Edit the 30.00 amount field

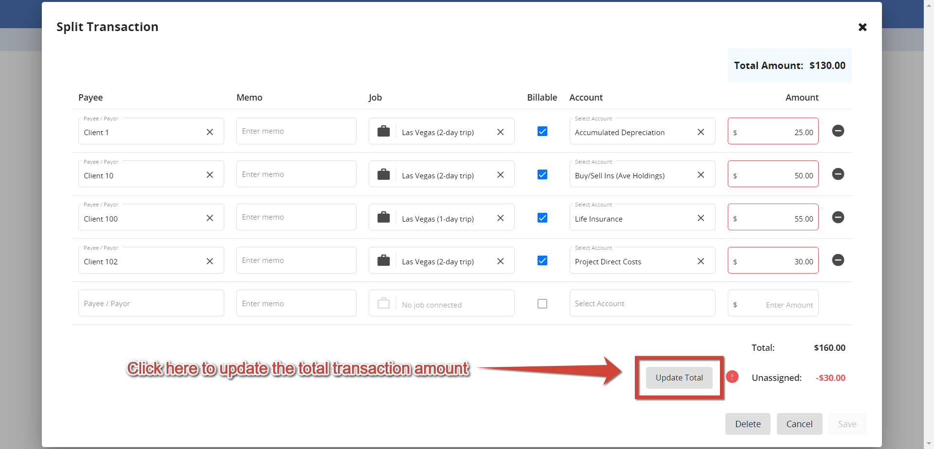[x=773, y=260]
